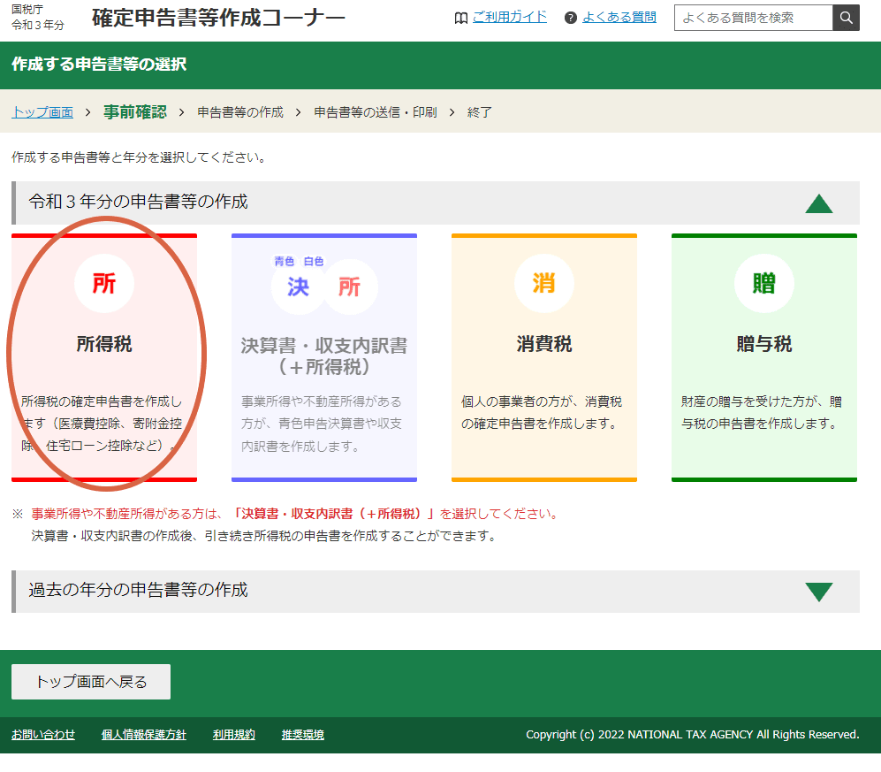Click the 所得税 card description about 医療費控除
881x772 pixels.
point(102,424)
